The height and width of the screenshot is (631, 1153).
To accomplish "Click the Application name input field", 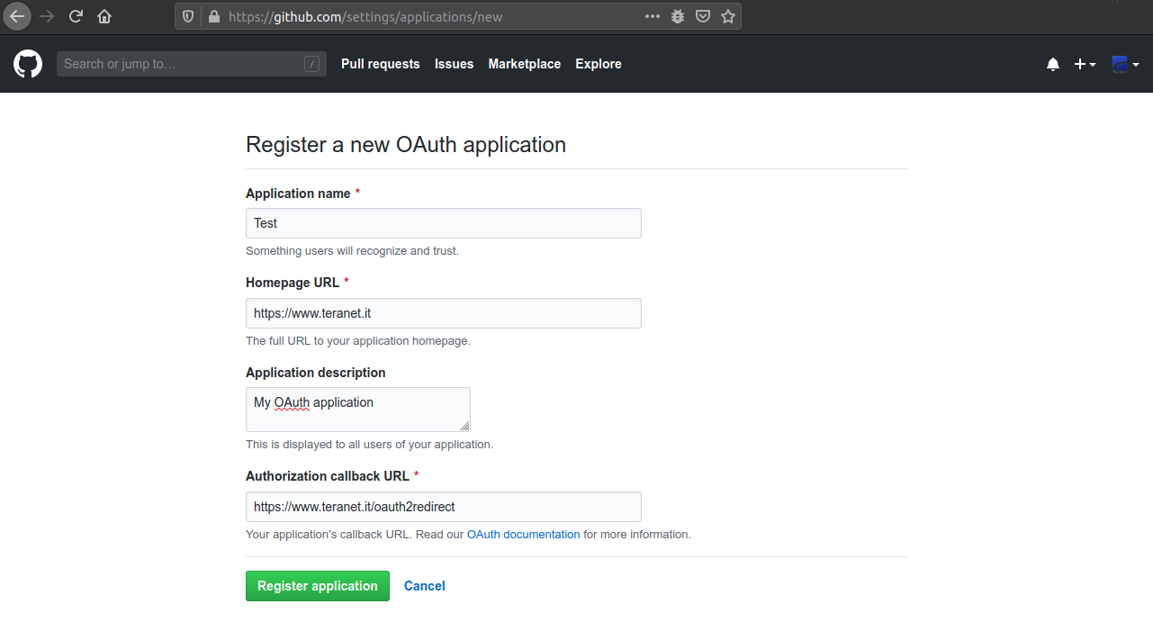I will [443, 223].
